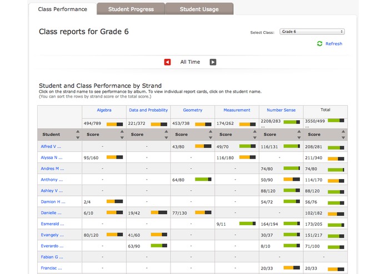Click class Geometry total 453/738

coord(181,123)
